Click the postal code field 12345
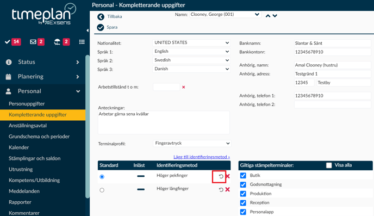 tap(304, 83)
